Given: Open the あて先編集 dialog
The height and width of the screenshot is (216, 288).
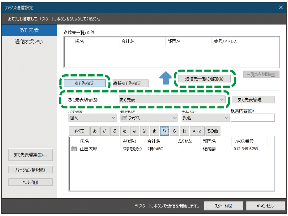Looking at the screenshot, I should coord(30,155).
